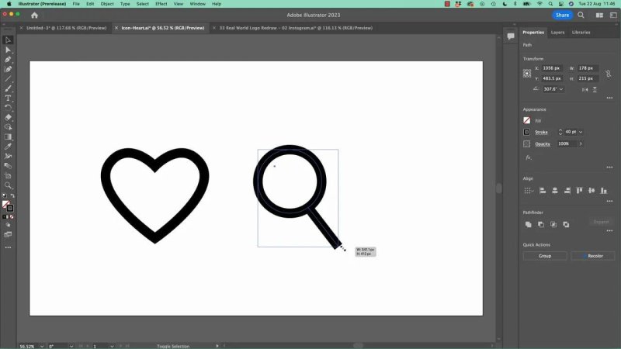
Task: Click Horizontal Align Center in the Align section
Action: (x=555, y=191)
